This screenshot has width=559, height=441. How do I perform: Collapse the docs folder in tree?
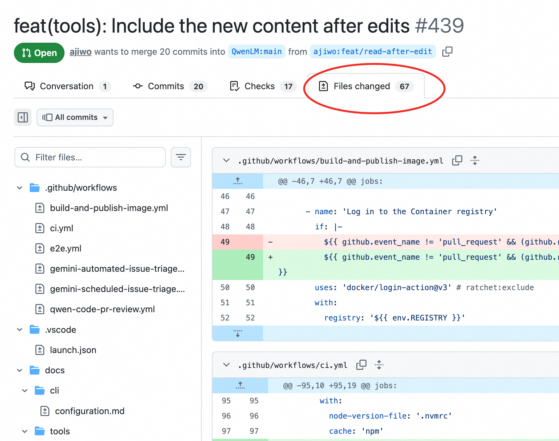pos(20,370)
